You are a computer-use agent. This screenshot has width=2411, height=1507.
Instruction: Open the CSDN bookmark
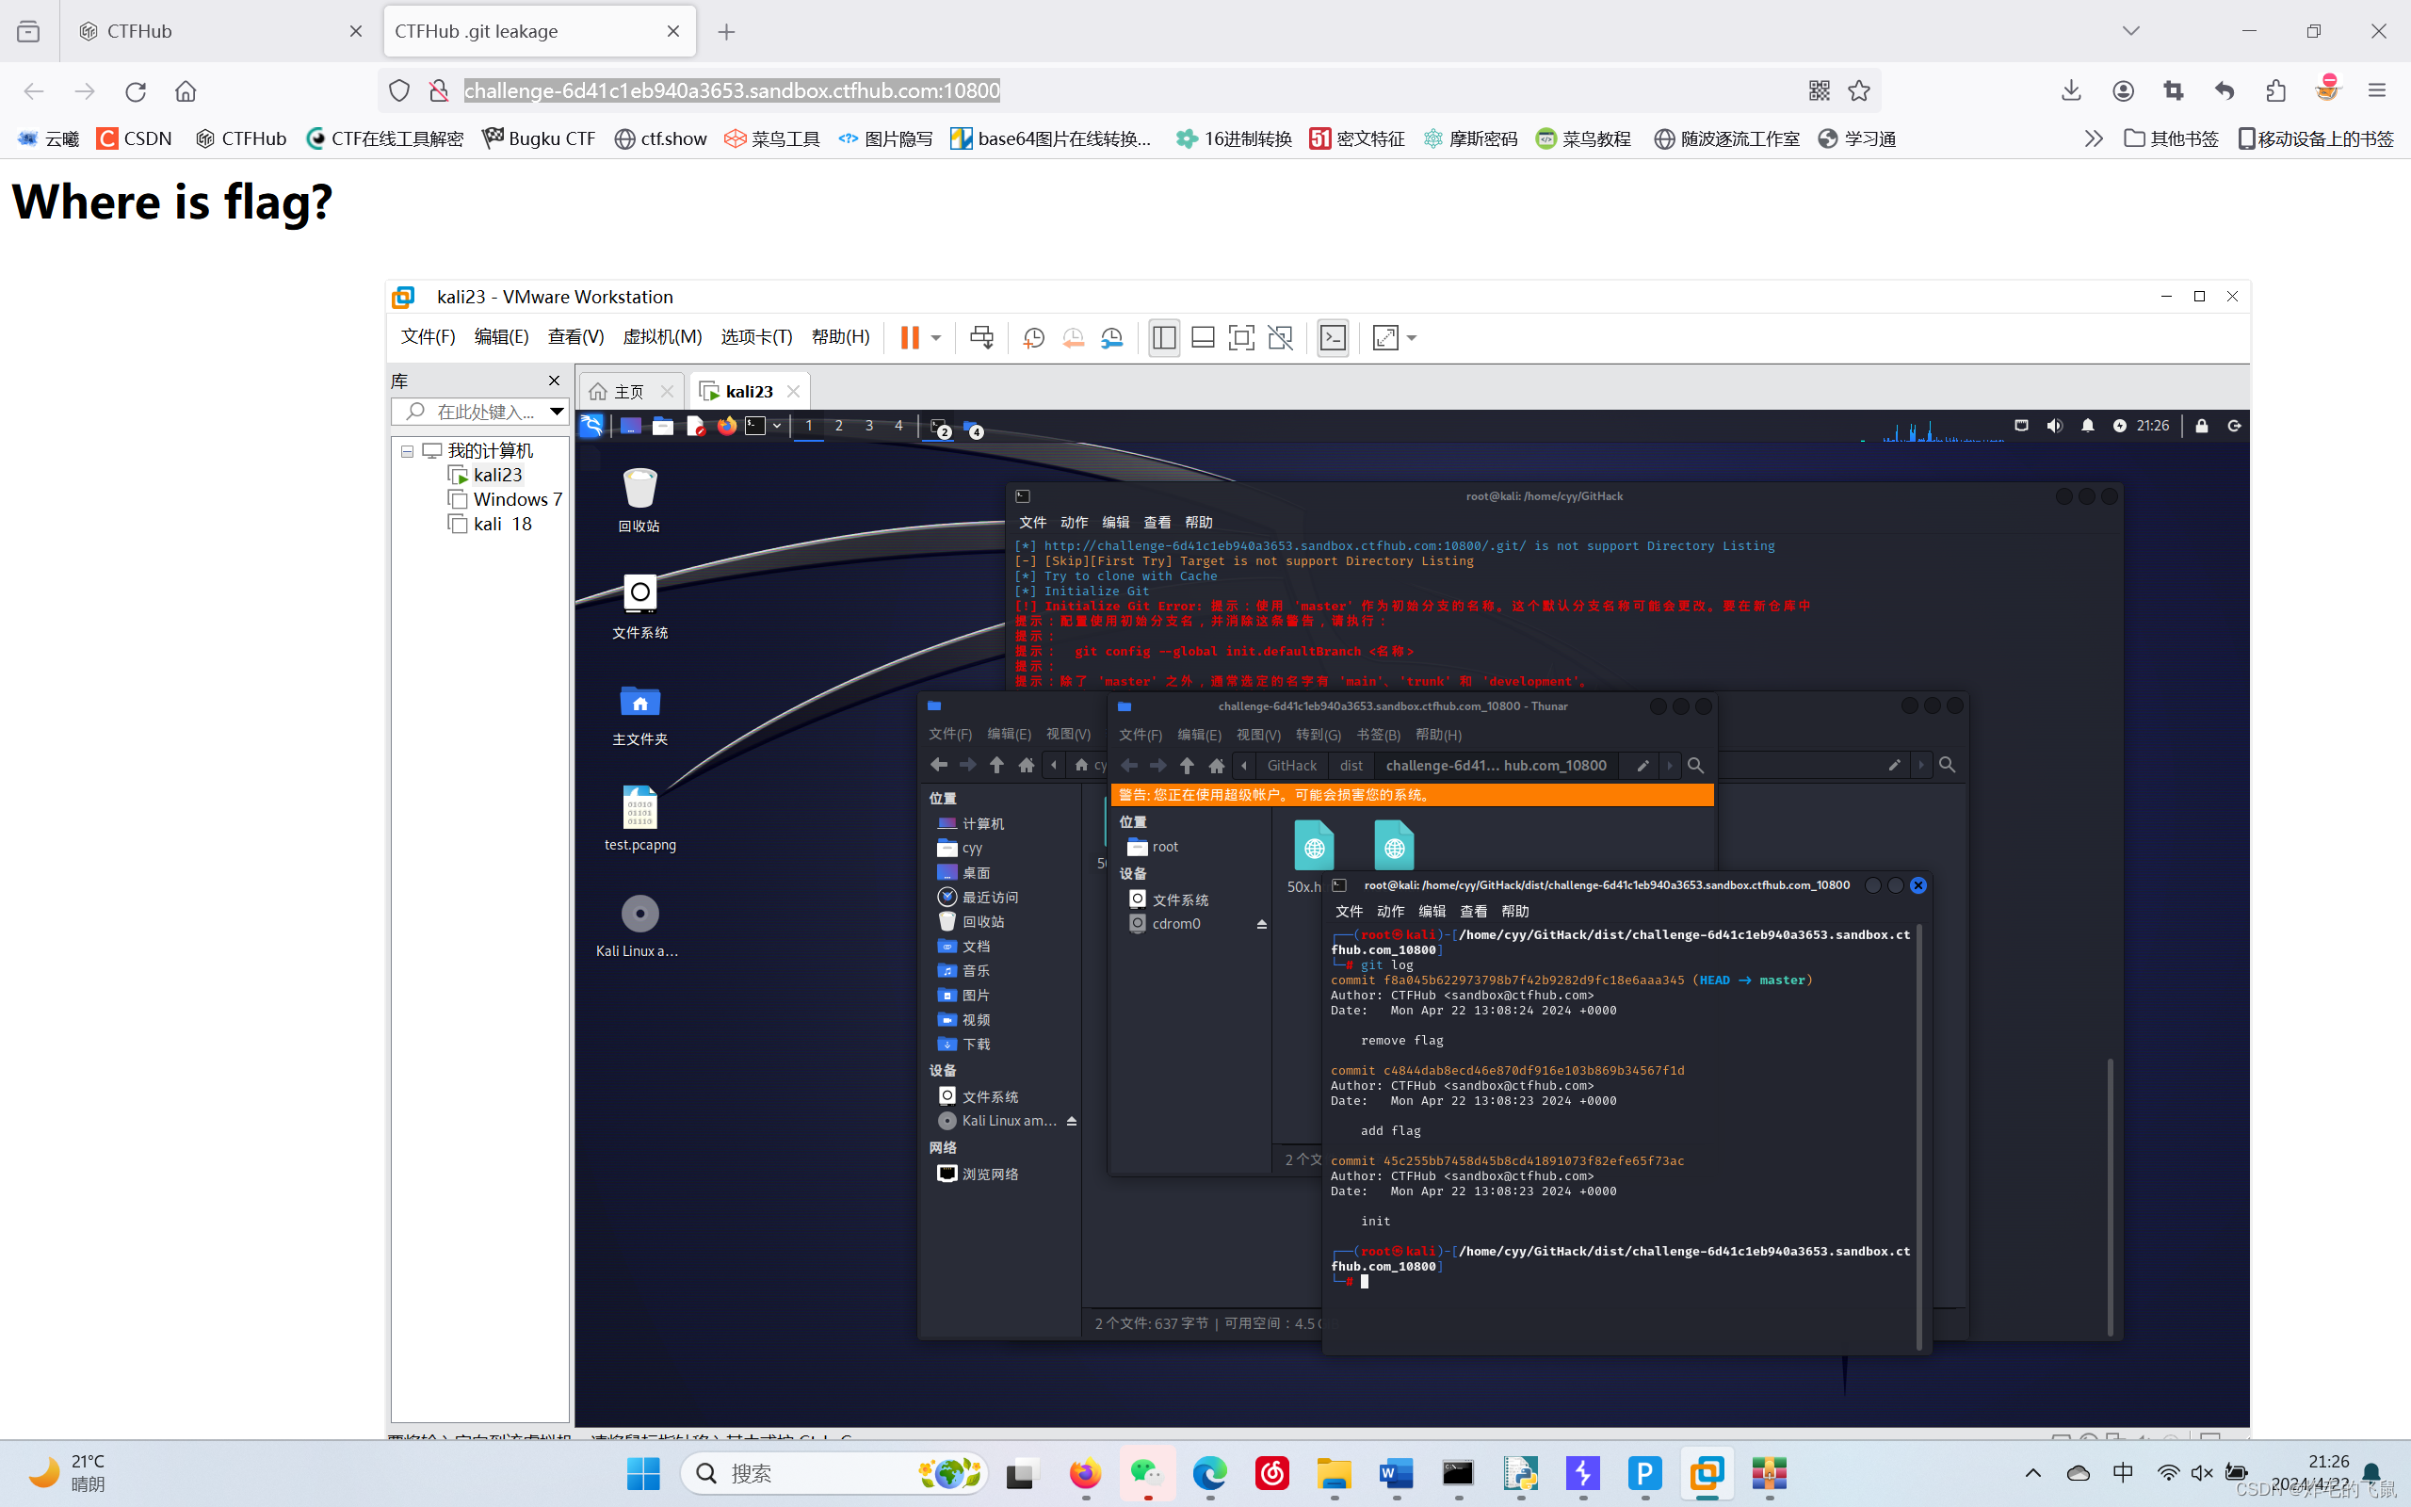[x=135, y=138]
